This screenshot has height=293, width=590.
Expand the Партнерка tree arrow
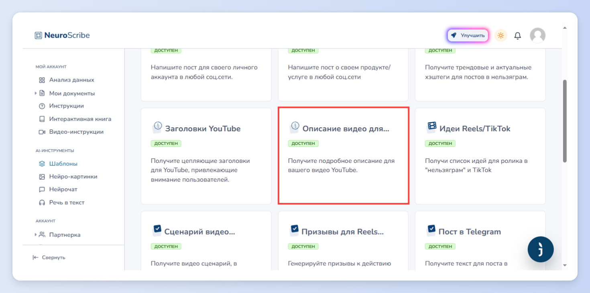(x=36, y=235)
